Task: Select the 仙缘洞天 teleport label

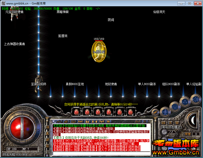Action: point(159,12)
